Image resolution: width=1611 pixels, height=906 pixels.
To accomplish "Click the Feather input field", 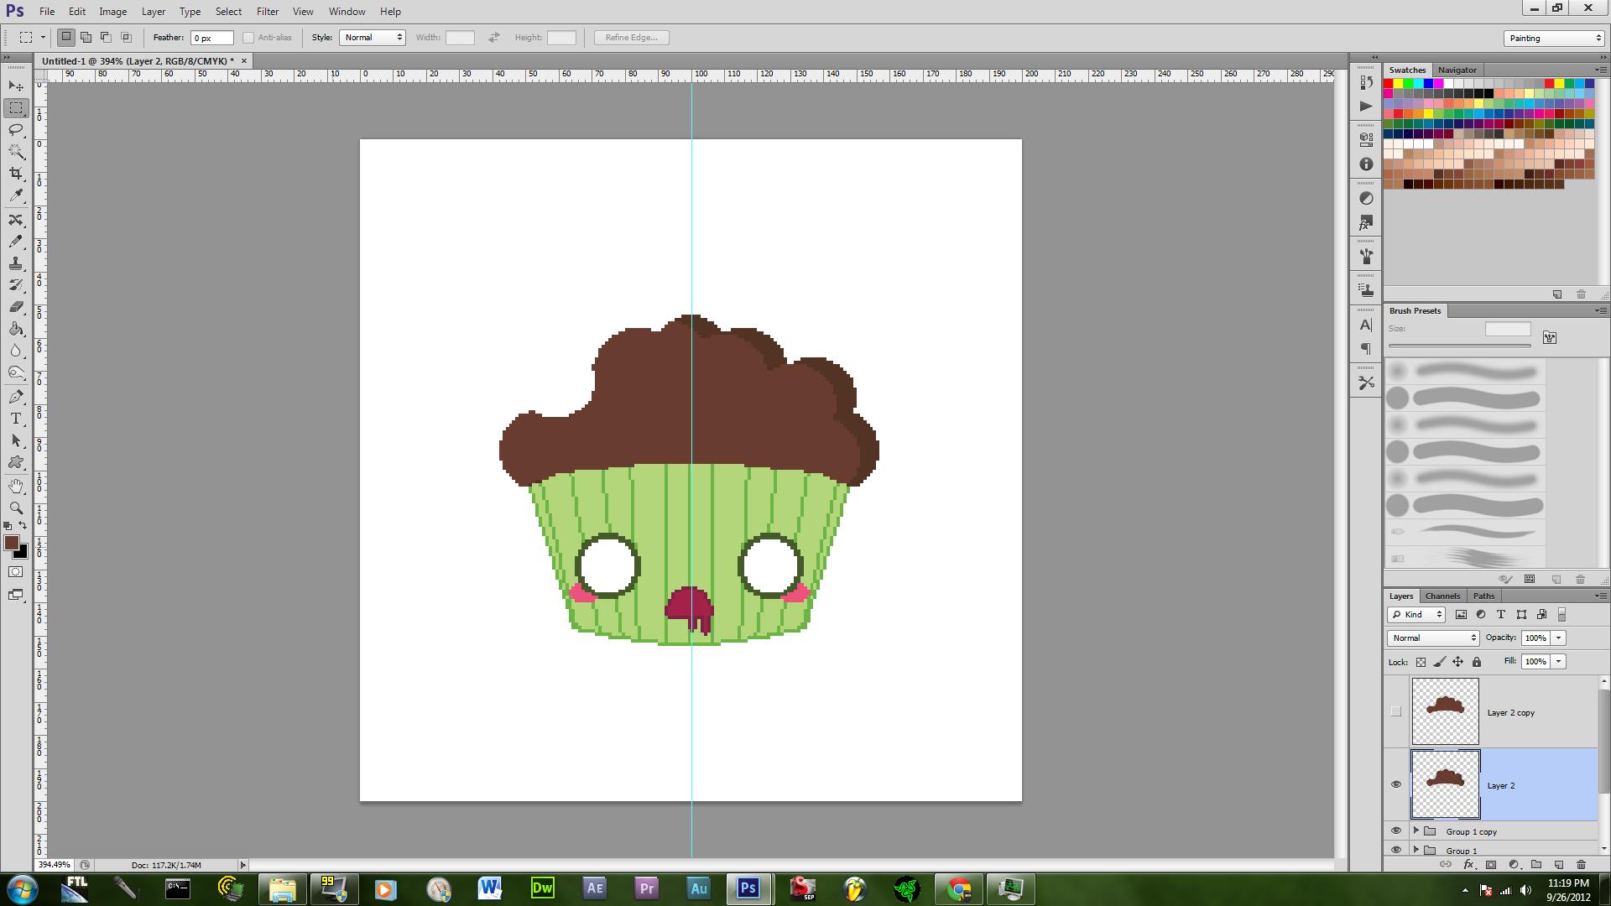I will tap(212, 38).
